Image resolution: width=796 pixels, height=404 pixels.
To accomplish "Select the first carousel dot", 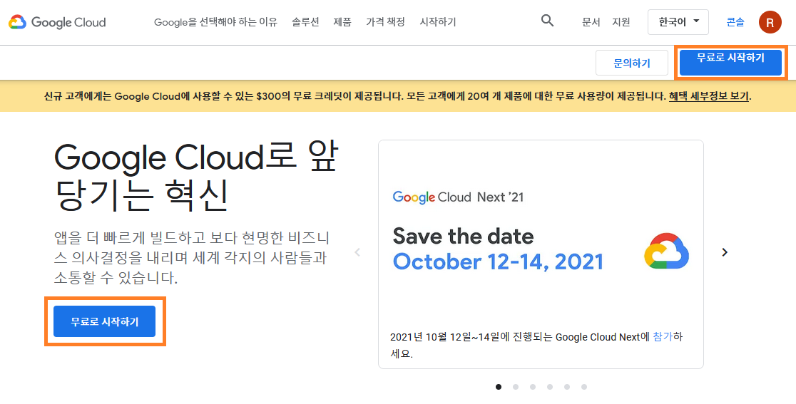I will [499, 387].
